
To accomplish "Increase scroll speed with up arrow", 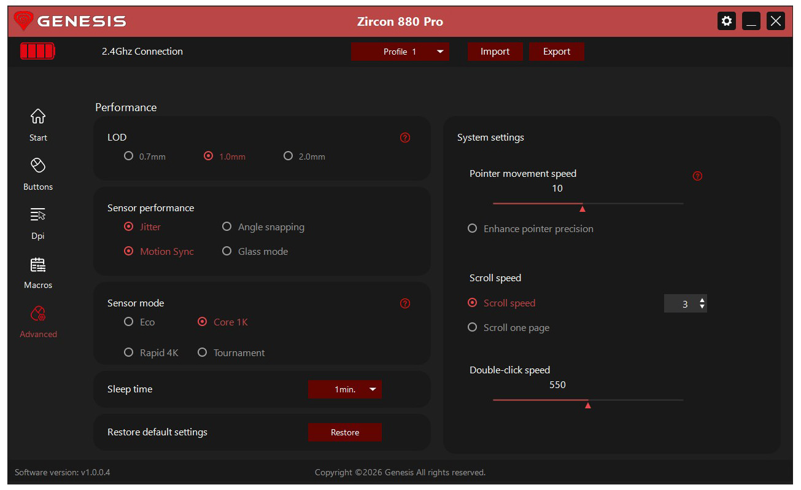I will (702, 300).
